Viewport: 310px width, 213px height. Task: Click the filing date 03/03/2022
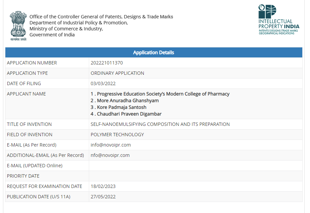(x=103, y=83)
